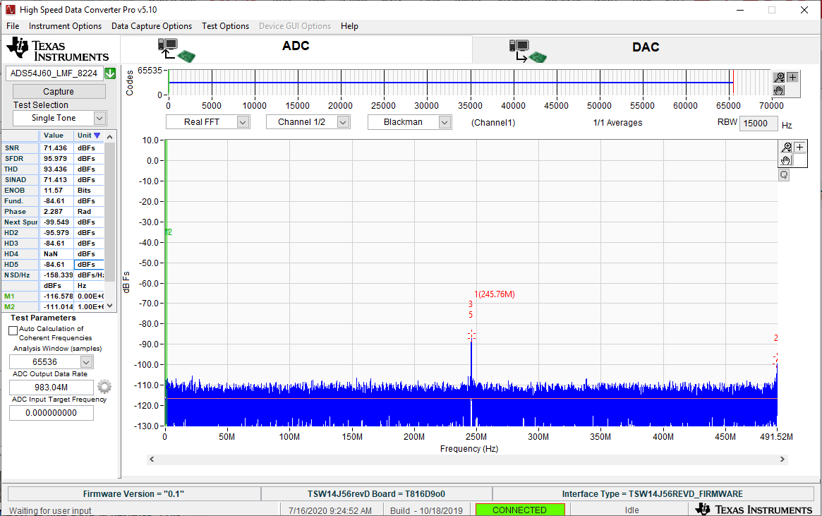Open the Help menu

click(x=350, y=26)
